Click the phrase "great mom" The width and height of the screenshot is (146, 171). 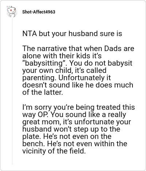42,122
